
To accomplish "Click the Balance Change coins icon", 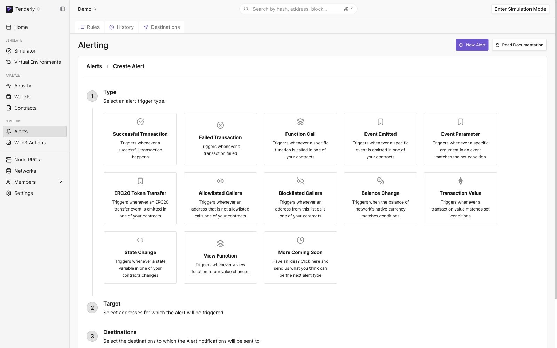I will [381, 181].
